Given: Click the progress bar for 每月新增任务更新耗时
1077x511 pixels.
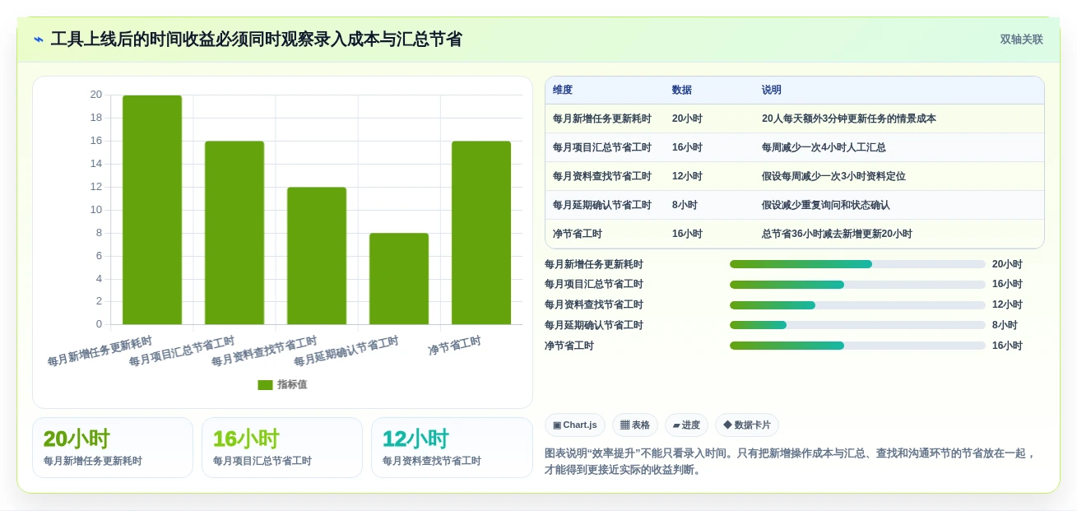Looking at the screenshot, I should (857, 264).
